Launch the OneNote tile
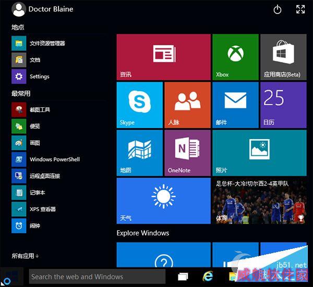This screenshot has width=313, height=287. (188, 153)
